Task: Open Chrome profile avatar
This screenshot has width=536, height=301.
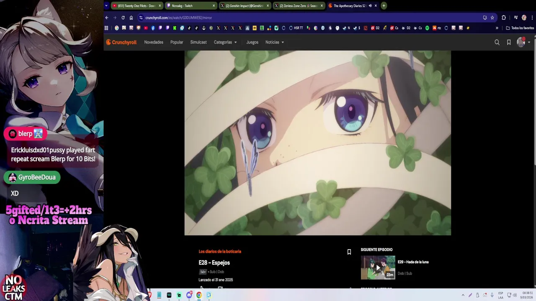Action: point(524,18)
